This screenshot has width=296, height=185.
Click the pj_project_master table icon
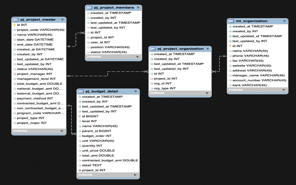tap(15, 20)
